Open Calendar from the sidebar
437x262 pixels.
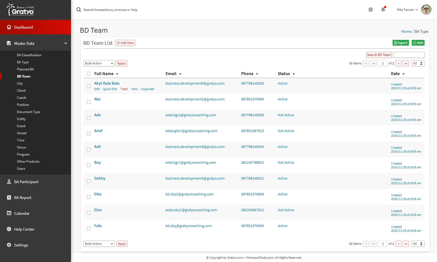(22, 213)
